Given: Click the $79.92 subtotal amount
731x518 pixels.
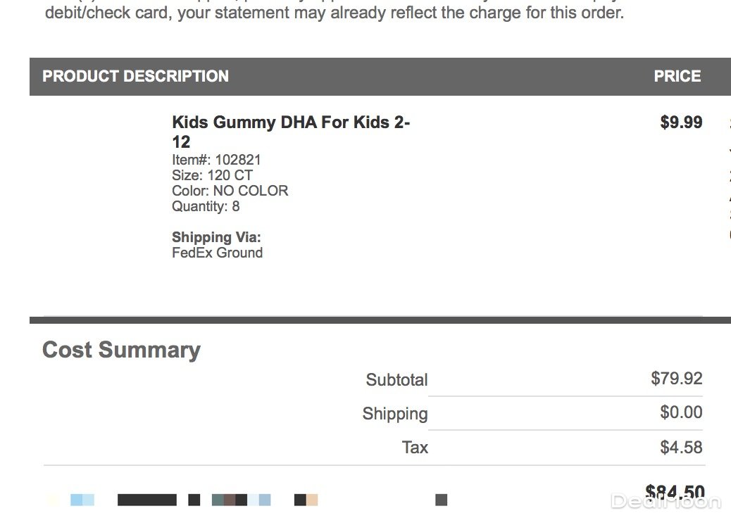Looking at the screenshot, I should click(x=676, y=379).
